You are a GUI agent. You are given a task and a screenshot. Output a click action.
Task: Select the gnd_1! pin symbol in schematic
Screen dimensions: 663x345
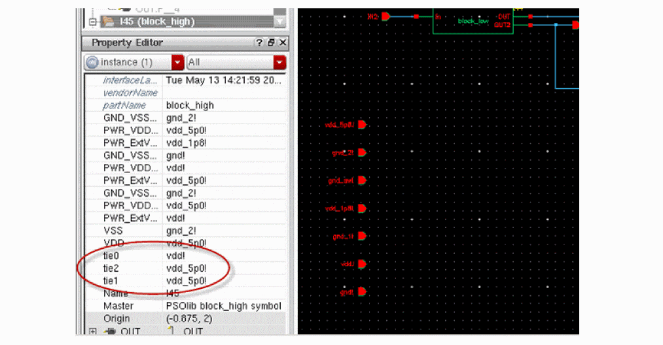[362, 236]
